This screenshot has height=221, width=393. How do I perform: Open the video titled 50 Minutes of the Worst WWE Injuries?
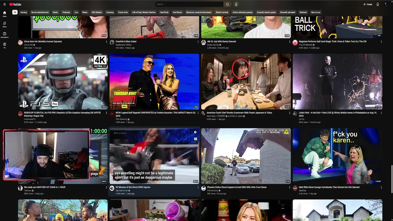click(x=133, y=187)
